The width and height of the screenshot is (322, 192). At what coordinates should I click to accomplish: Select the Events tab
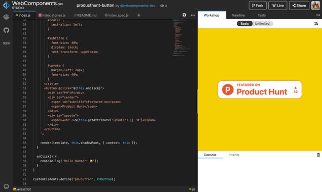pyautogui.click(x=234, y=155)
